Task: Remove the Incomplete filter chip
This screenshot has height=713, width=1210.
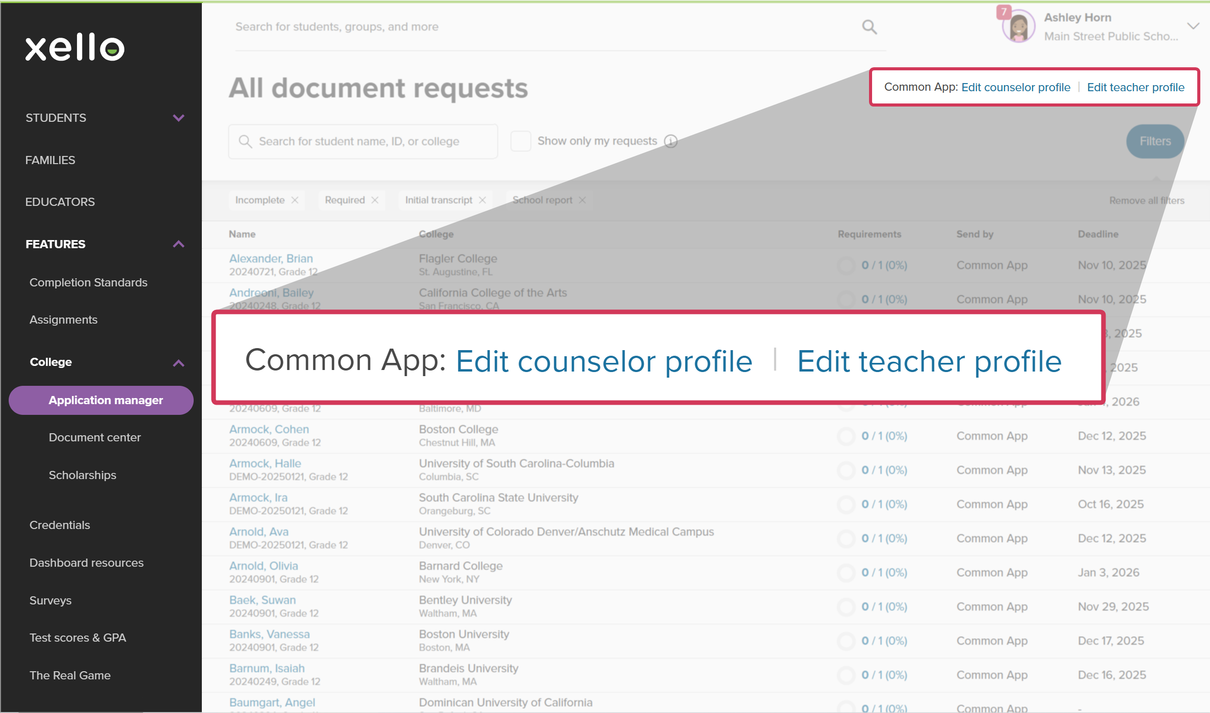Action: [x=295, y=200]
